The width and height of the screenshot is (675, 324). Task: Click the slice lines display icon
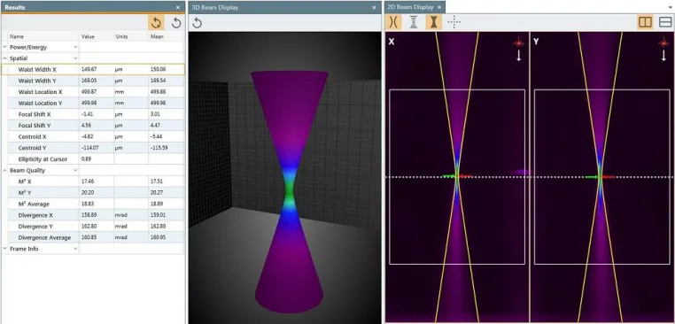coord(414,22)
